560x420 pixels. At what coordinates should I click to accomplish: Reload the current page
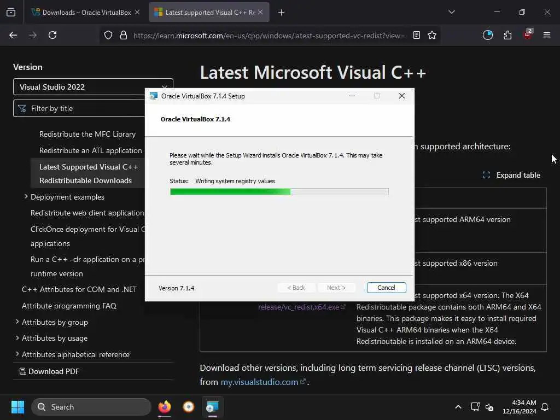tap(52, 35)
